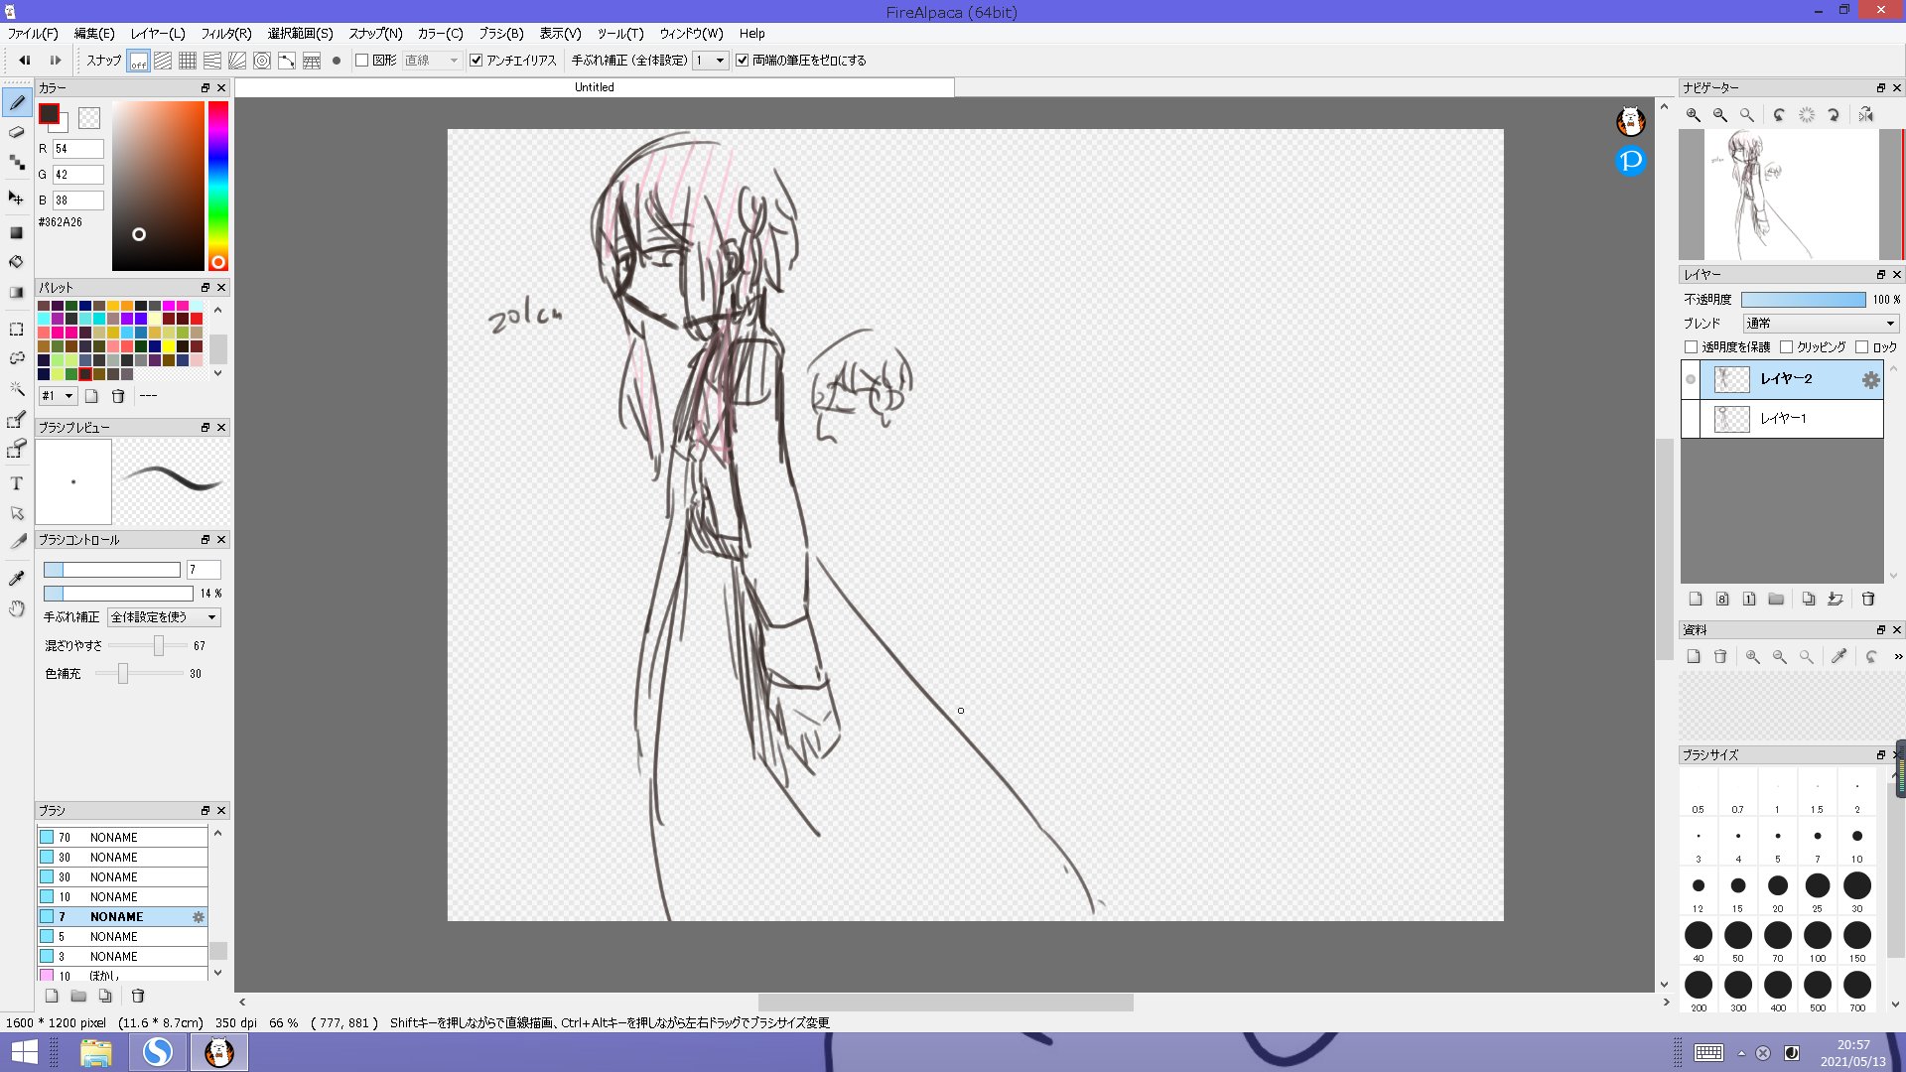Select the Text tool
This screenshot has height=1072, width=1906.
pos(17,483)
